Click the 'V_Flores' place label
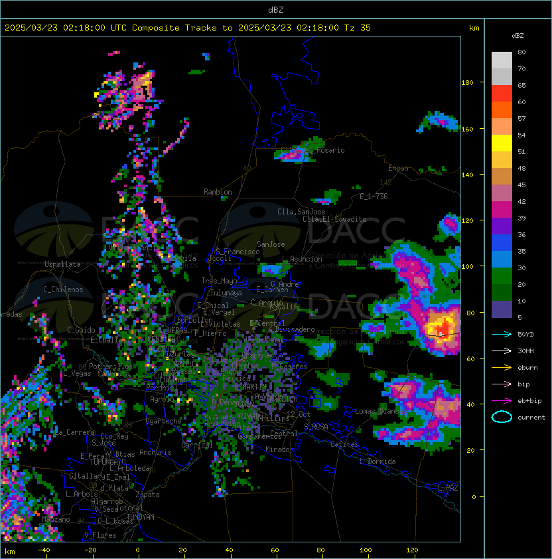552x559 pixels. [100, 535]
